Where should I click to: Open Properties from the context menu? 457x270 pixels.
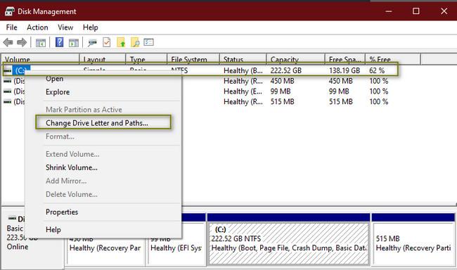tap(62, 212)
